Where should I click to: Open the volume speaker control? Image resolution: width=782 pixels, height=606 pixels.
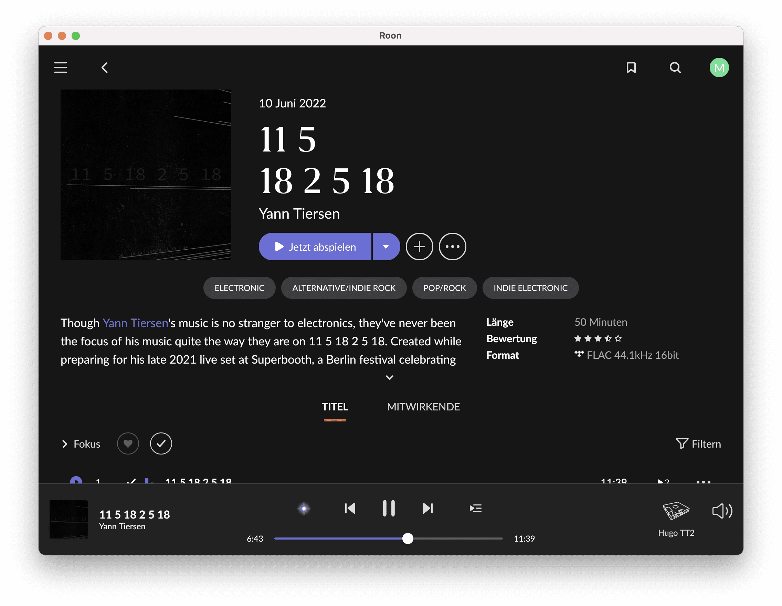[x=722, y=511]
